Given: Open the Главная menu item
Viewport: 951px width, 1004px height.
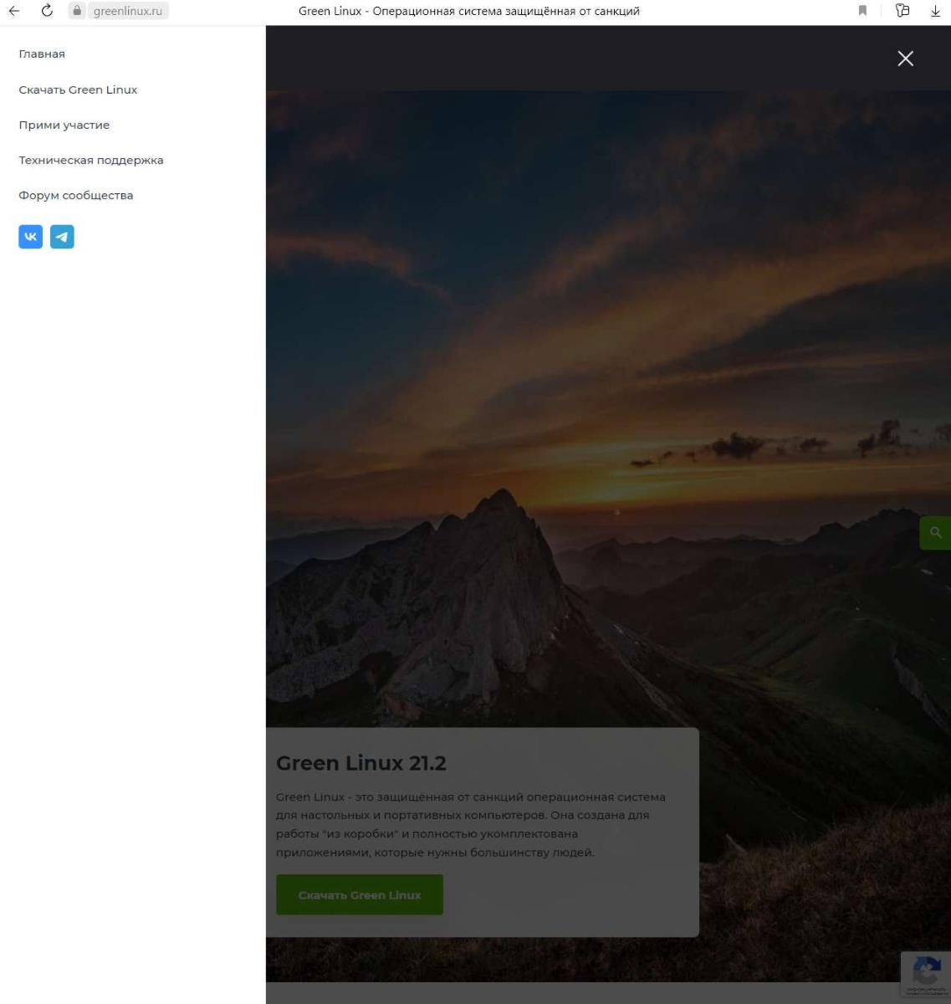Looking at the screenshot, I should [x=42, y=54].
